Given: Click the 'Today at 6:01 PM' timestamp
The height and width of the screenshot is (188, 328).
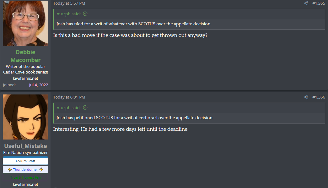Looking at the screenshot, I should coord(69,97).
